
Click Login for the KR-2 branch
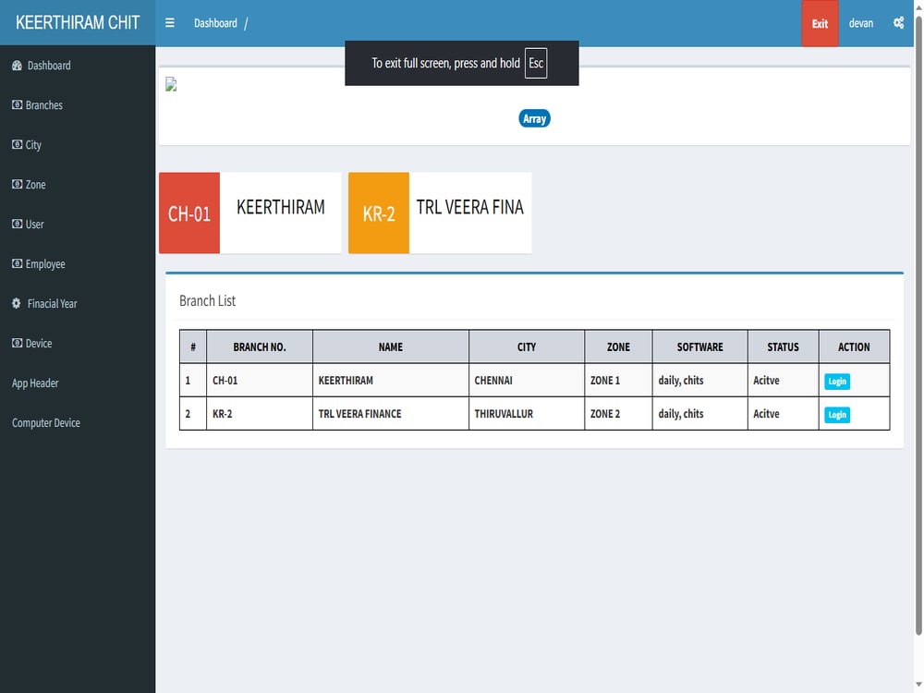coord(837,415)
